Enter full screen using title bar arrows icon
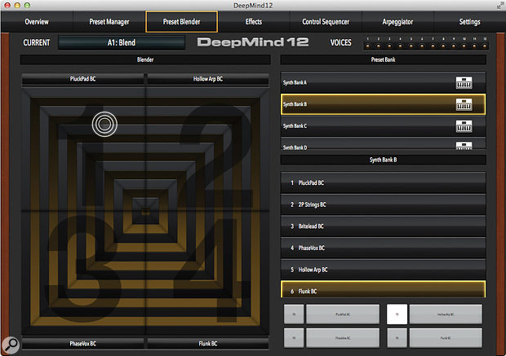The image size is (506, 356). click(500, 5)
